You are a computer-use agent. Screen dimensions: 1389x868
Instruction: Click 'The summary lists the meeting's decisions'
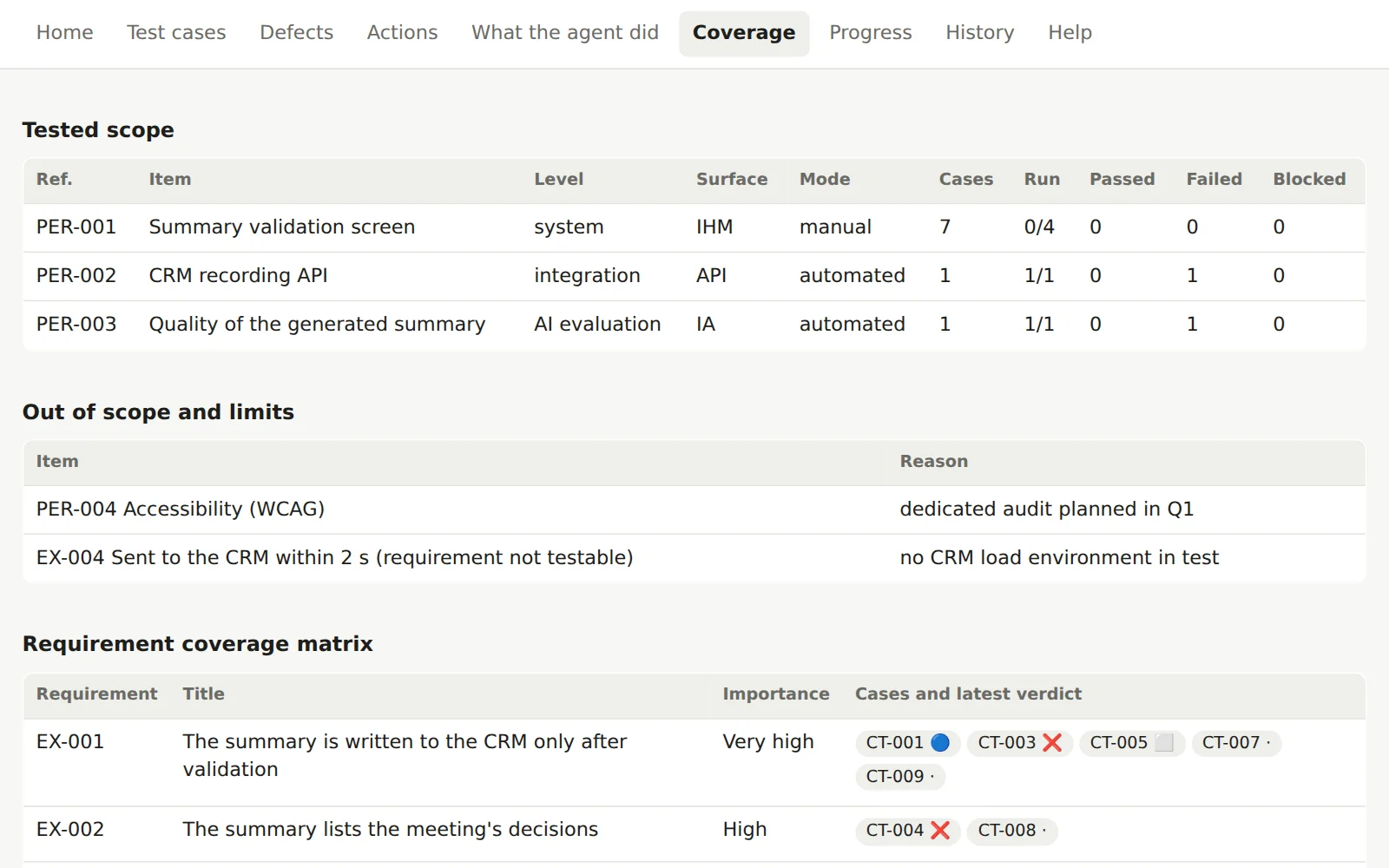tap(391, 830)
